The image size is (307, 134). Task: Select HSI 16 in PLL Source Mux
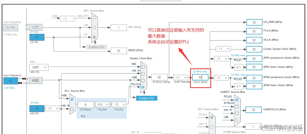click(x=72, y=109)
